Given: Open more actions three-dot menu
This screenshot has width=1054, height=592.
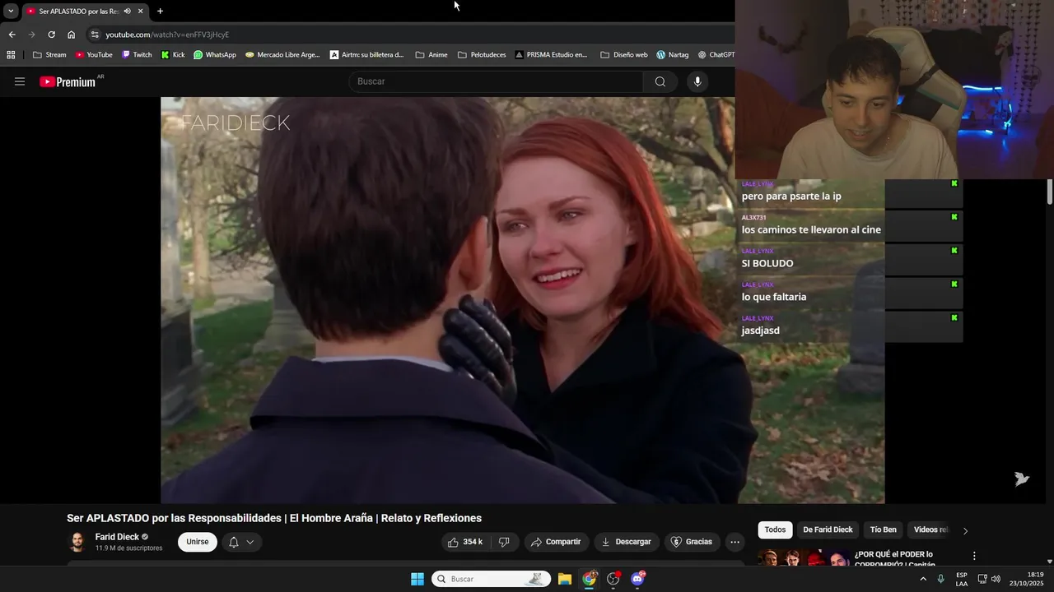Looking at the screenshot, I should (x=735, y=542).
